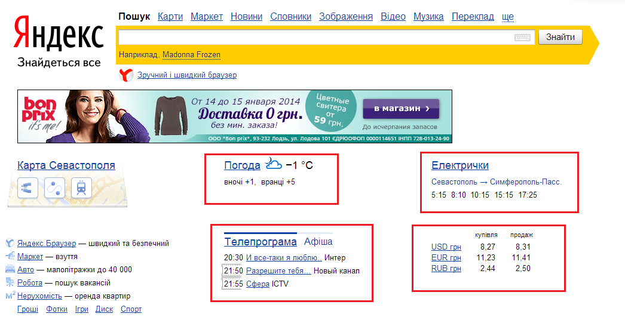Click the USD грн exchange rate link

coord(446,247)
